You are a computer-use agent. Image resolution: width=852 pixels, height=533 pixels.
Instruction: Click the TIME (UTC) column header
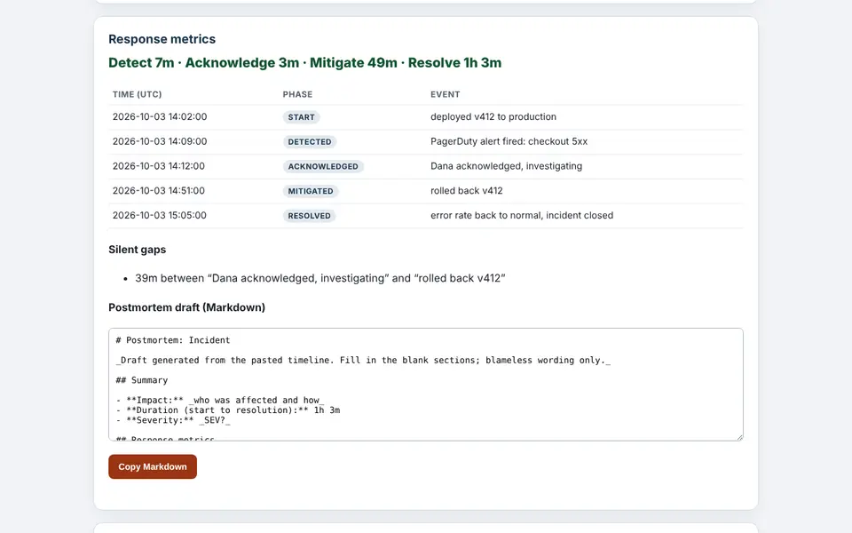point(137,94)
